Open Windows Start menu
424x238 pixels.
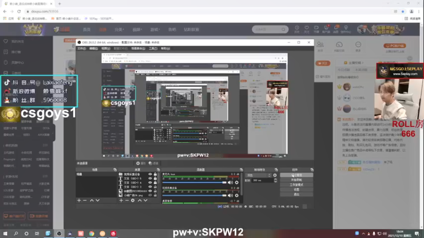tap(5, 233)
